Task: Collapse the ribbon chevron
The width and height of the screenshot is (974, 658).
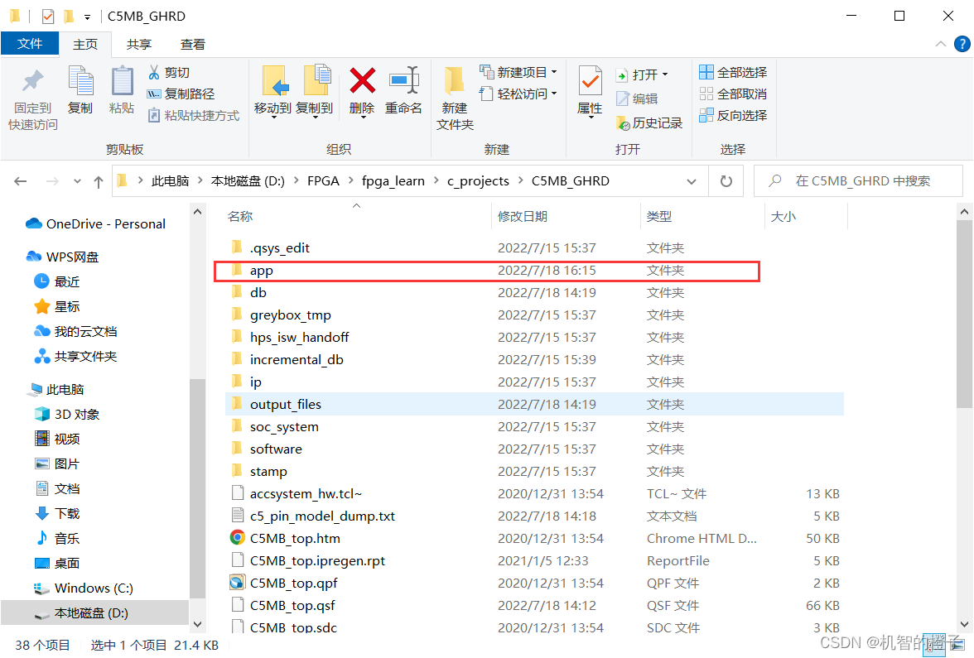Action: (x=941, y=44)
